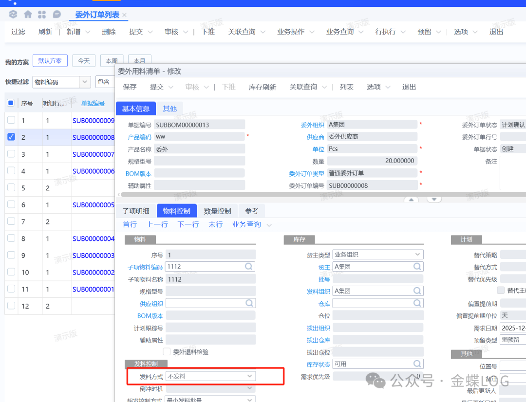The height and width of the screenshot is (402, 526).
Task: Switch to the 数量控制 tab
Action: 217,211
